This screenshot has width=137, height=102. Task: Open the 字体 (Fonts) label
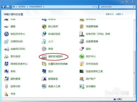tap(13, 94)
